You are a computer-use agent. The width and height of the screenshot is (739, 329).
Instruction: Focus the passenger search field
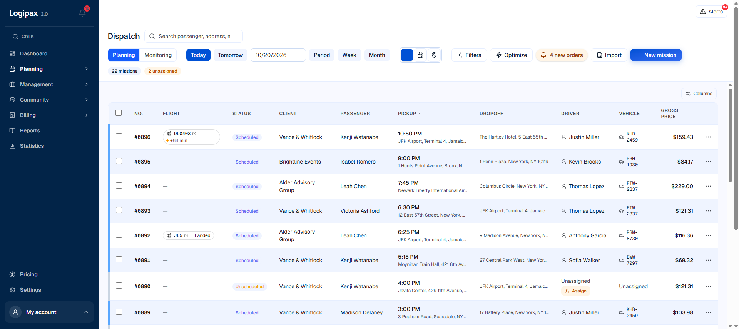[194, 36]
